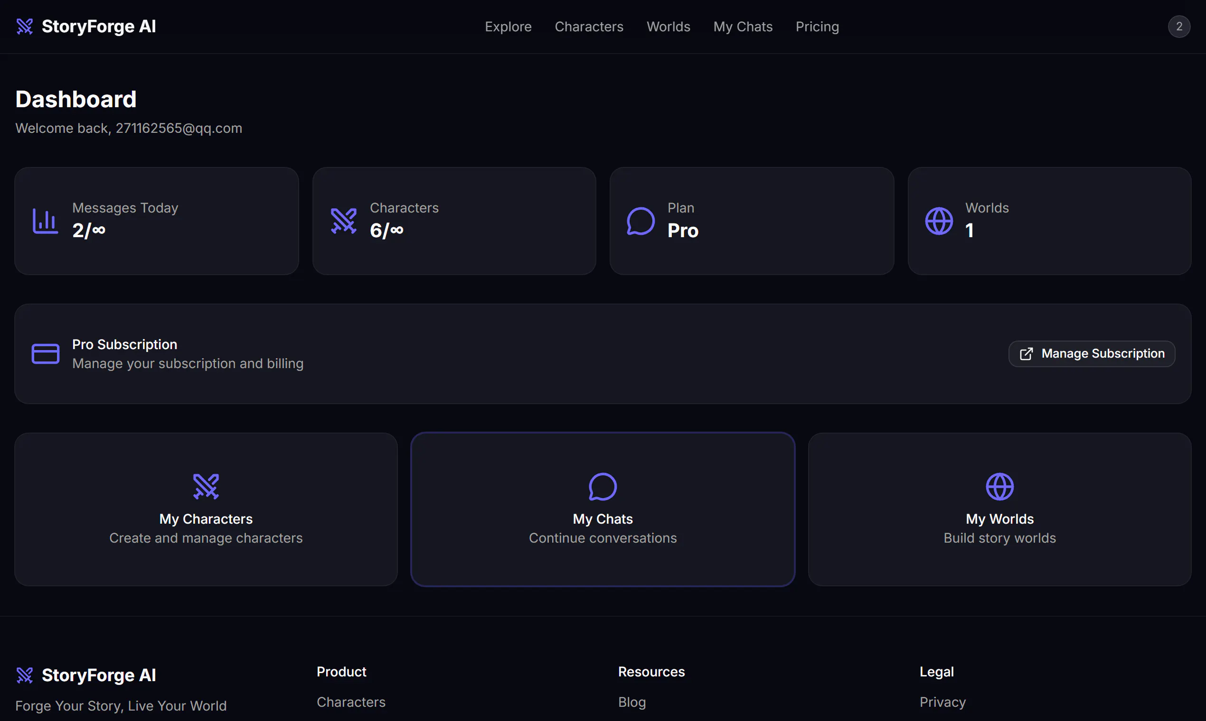Viewport: 1206px width, 721px height.
Task: Click 'Manage your subscription and billing' text
Action: (x=187, y=363)
